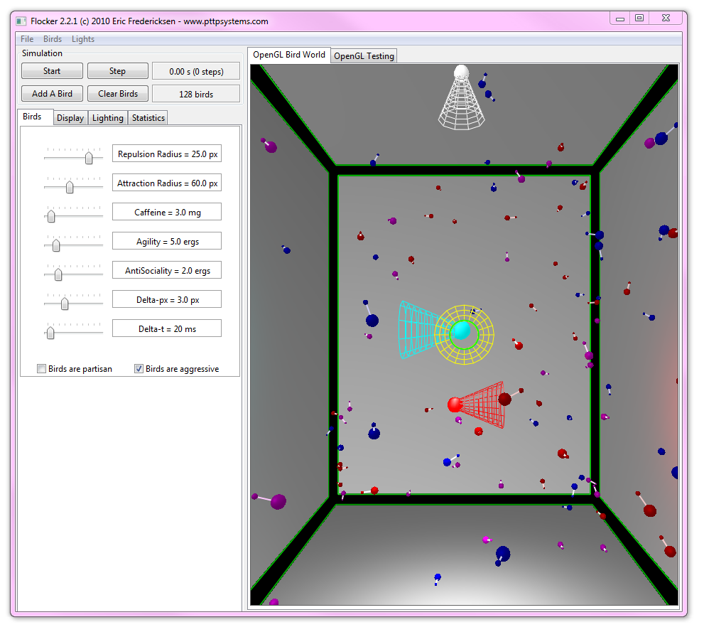Click the white wireframe cone under the light
The height and width of the screenshot is (632, 704).
(461, 108)
